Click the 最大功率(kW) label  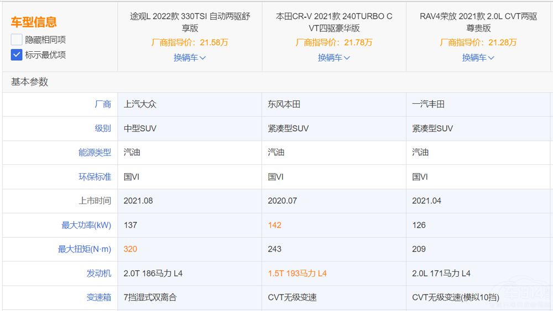coord(86,225)
